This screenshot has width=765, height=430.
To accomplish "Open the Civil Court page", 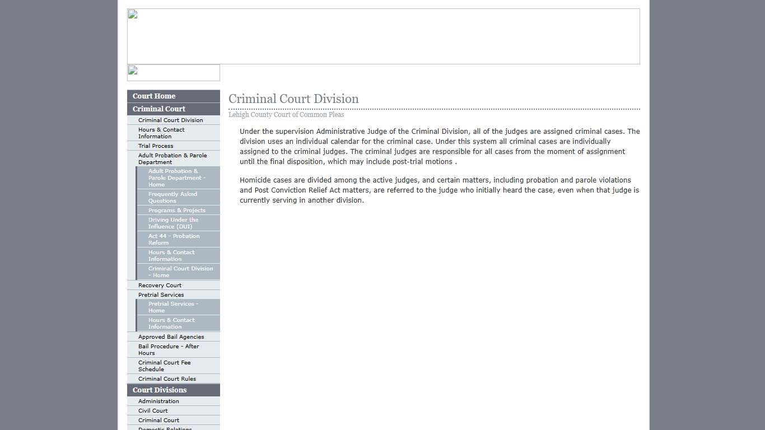I will click(x=152, y=410).
